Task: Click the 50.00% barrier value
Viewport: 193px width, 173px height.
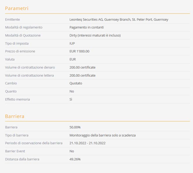Action: click(x=75, y=127)
